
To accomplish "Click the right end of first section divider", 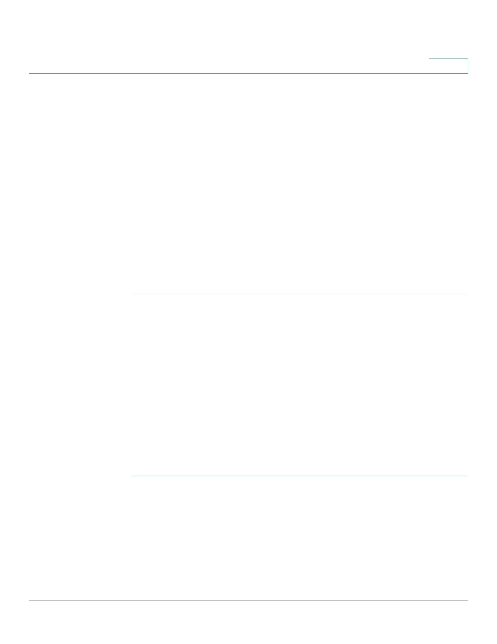I will (x=465, y=293).
